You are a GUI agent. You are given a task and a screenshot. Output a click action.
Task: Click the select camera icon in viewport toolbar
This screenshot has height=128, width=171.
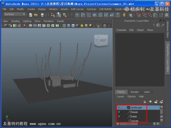coord(6,26)
